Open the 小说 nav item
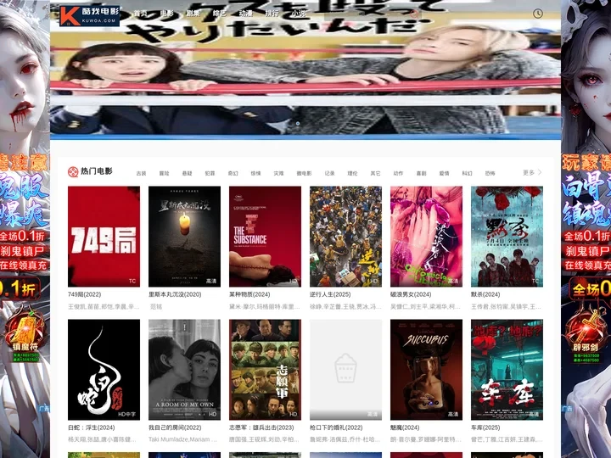The width and height of the screenshot is (611, 458). [x=299, y=14]
